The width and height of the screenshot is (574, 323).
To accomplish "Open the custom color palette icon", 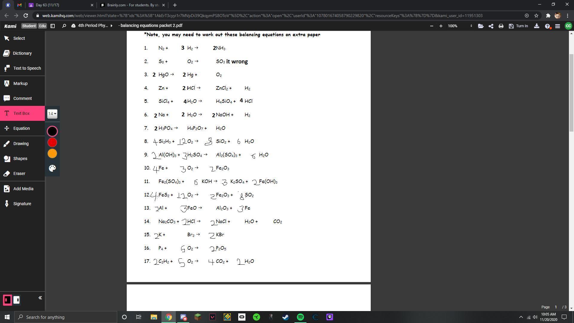I will click(x=52, y=168).
